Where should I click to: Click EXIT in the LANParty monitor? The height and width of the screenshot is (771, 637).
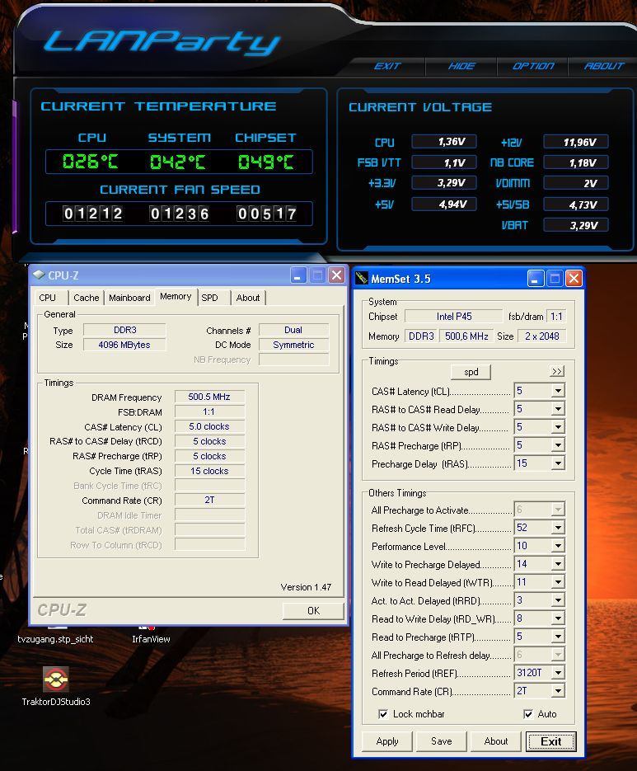click(x=387, y=66)
